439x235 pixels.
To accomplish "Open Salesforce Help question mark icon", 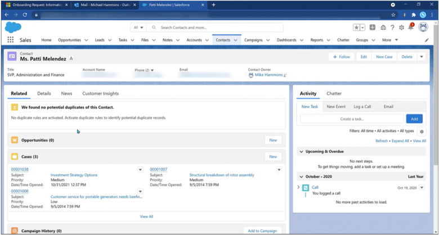I will click(392, 28).
